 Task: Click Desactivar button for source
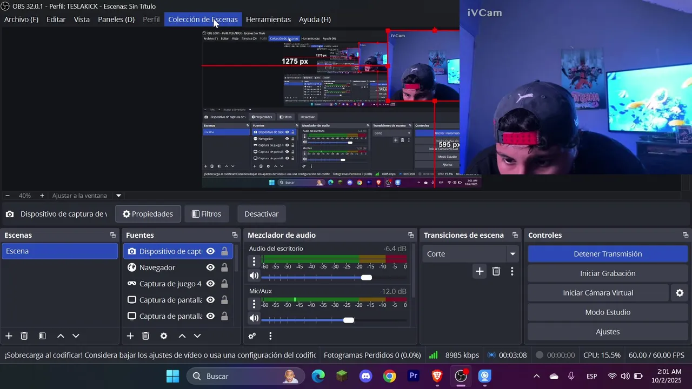[262, 214]
